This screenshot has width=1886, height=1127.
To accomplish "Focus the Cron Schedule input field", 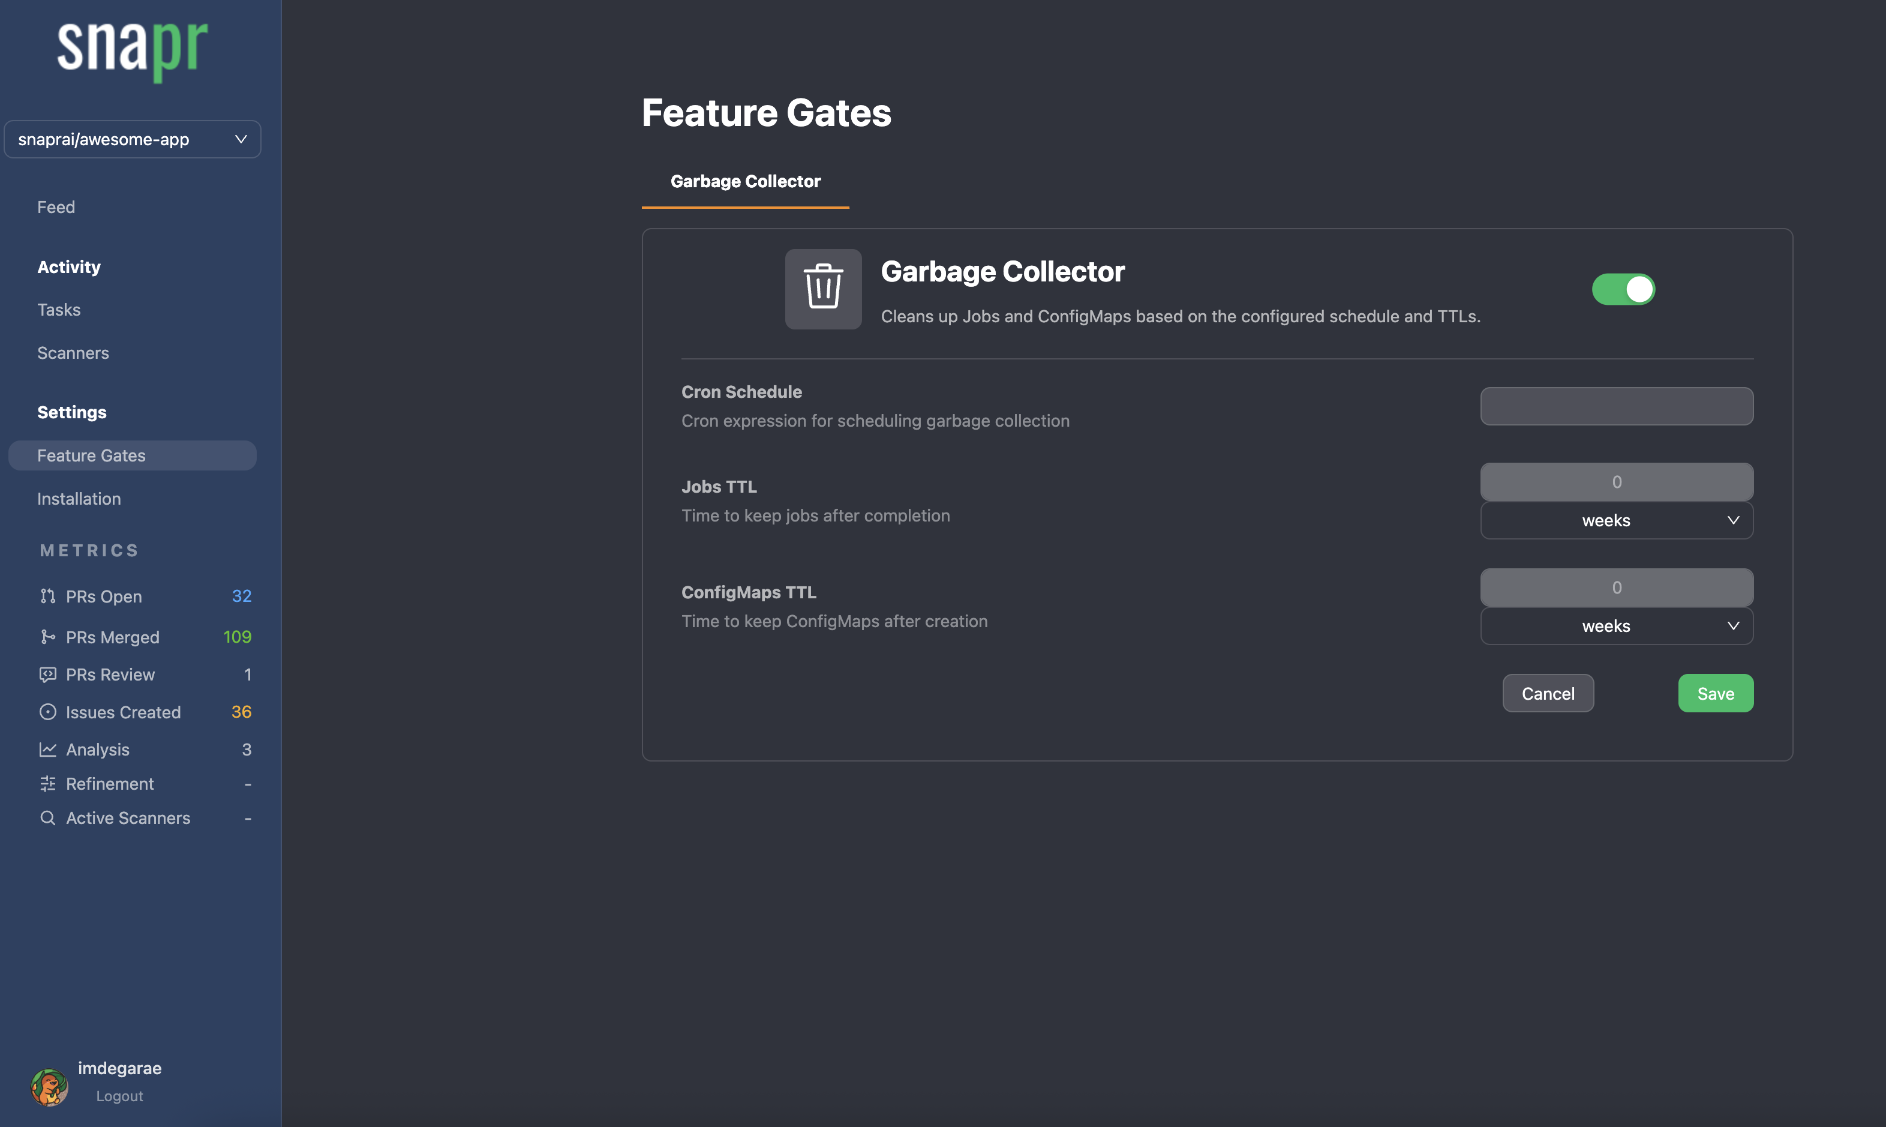I will click(1616, 406).
